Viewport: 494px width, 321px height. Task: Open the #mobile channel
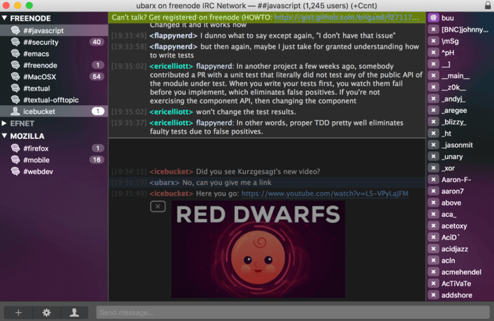point(54,160)
